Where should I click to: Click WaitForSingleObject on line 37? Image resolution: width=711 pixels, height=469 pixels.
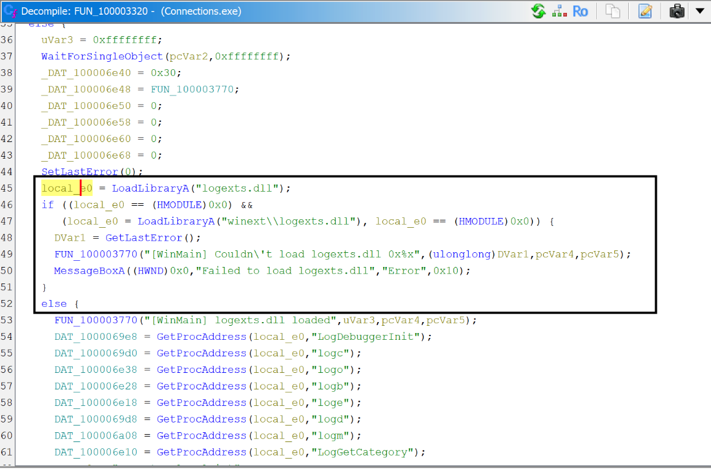click(x=102, y=56)
